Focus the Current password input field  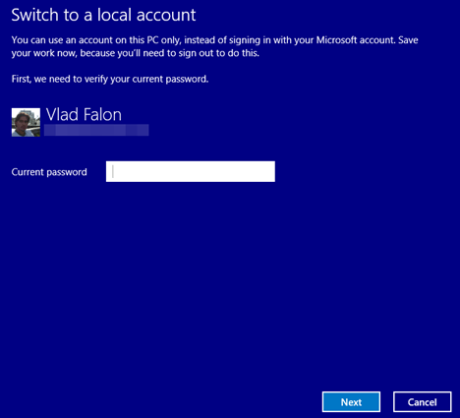pyautogui.click(x=191, y=171)
